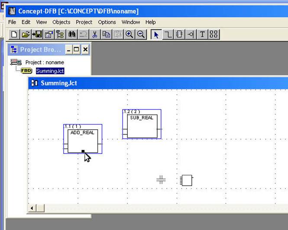
Task: Click the New document toolbar icon
Action: click(x=14, y=34)
